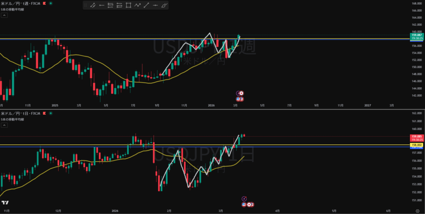The width and height of the screenshot is (425, 214).
Task: Open the daily chart symbol title 米ドル/円 1日
Action: pos(20,113)
